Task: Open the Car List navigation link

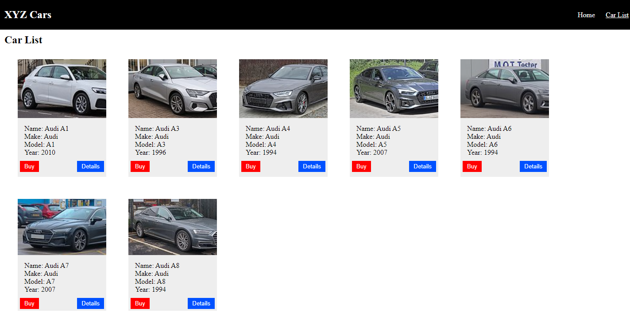Action: pos(617,15)
